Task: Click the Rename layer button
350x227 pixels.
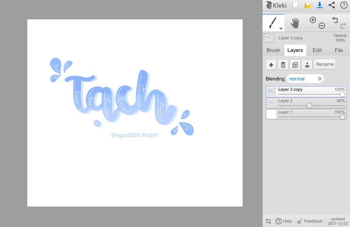Action: point(325,64)
